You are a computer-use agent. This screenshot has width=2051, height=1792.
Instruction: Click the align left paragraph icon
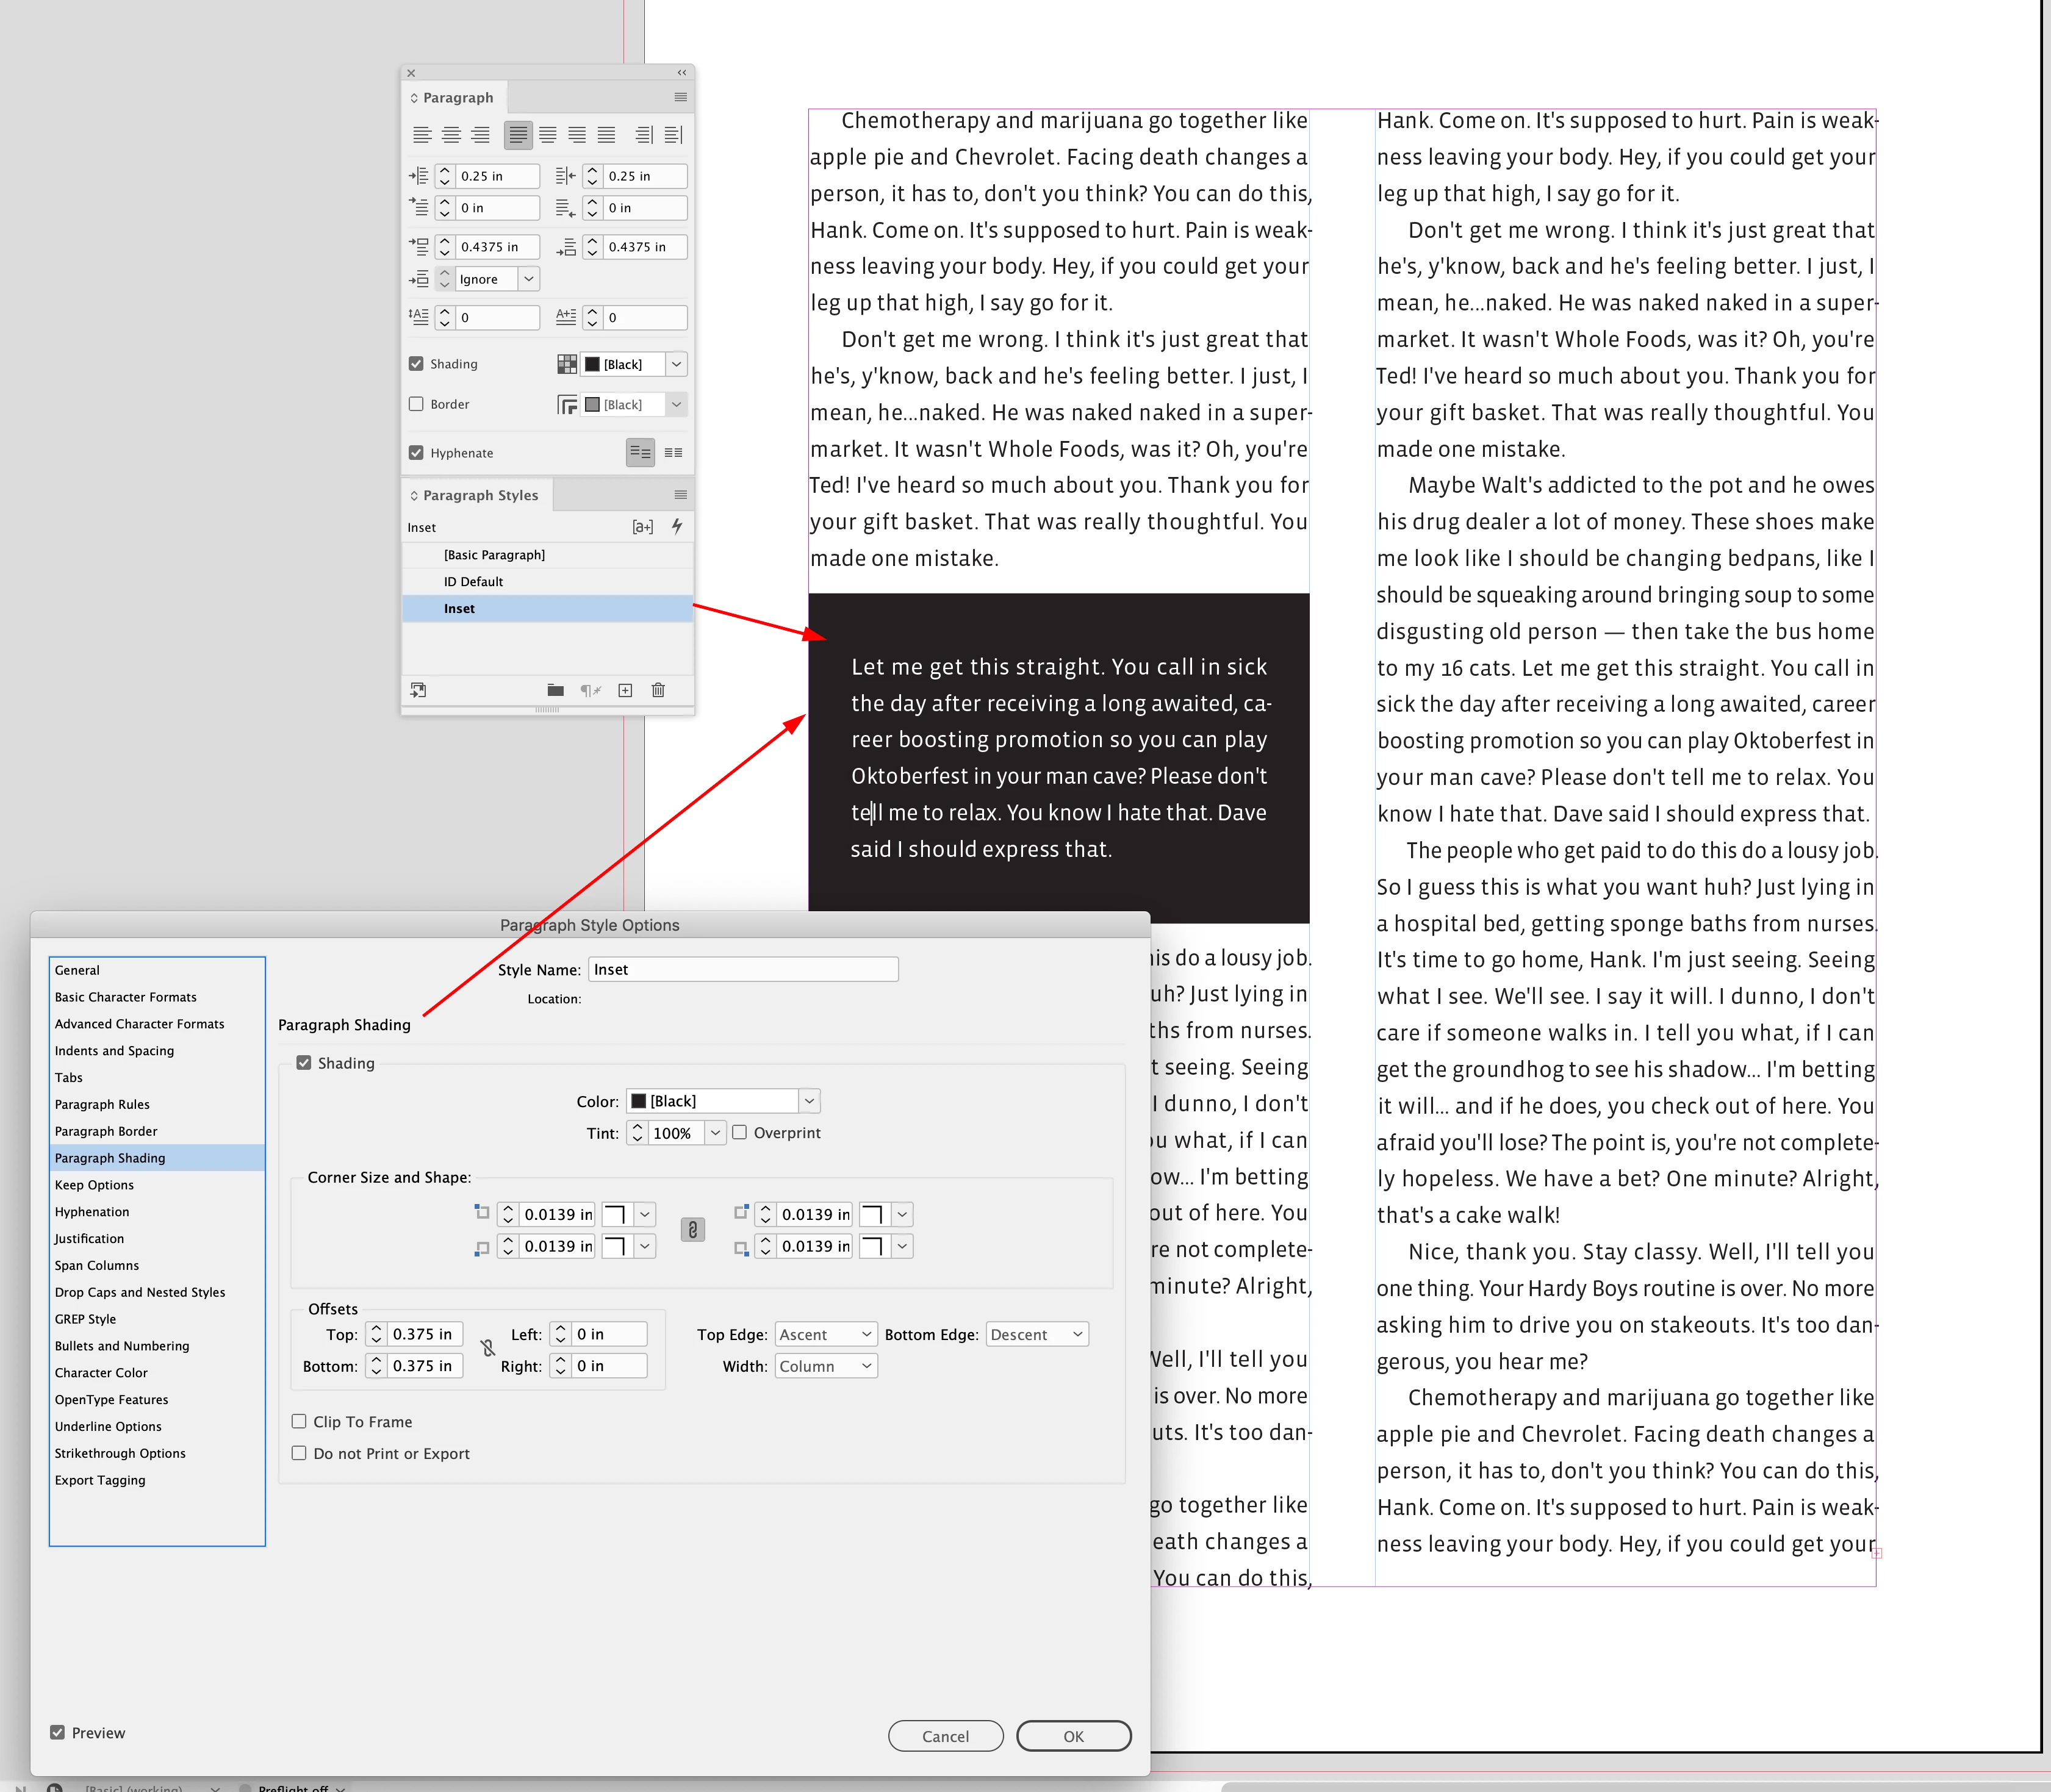[422, 135]
